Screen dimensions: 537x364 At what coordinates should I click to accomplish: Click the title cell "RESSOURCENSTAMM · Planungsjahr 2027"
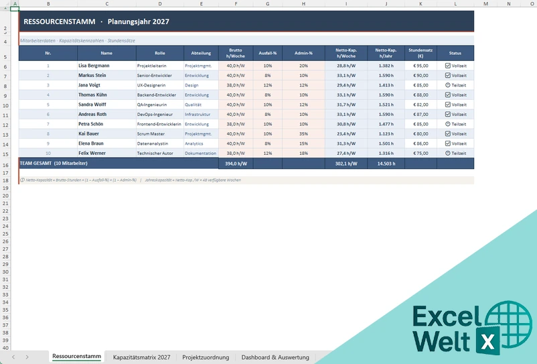click(246, 21)
